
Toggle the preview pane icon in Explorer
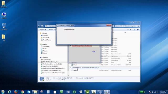pyautogui.click(x=134, y=30)
